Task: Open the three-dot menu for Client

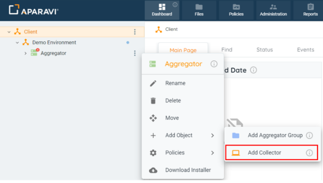Action: [x=134, y=32]
